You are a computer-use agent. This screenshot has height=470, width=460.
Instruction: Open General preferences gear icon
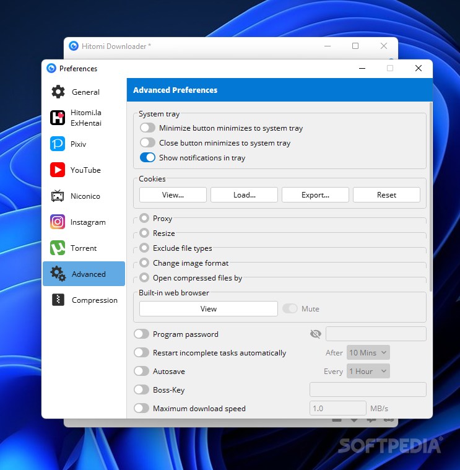coord(58,92)
